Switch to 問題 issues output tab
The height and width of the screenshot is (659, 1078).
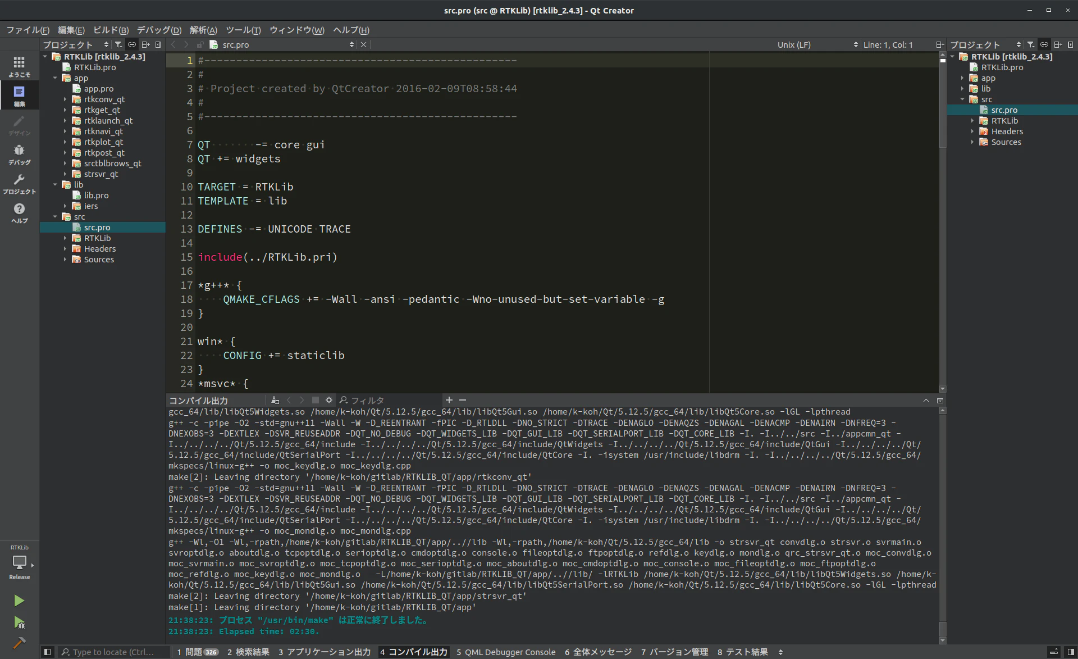(197, 652)
